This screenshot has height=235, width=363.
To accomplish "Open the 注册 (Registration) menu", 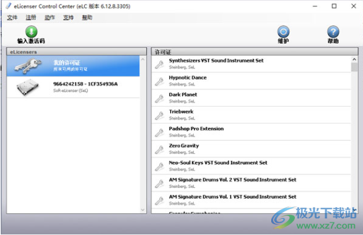I will pyautogui.click(x=31, y=17).
